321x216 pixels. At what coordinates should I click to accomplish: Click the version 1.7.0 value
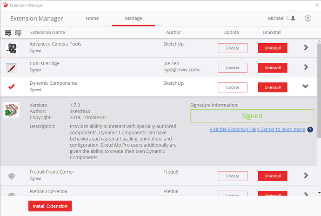click(x=75, y=105)
